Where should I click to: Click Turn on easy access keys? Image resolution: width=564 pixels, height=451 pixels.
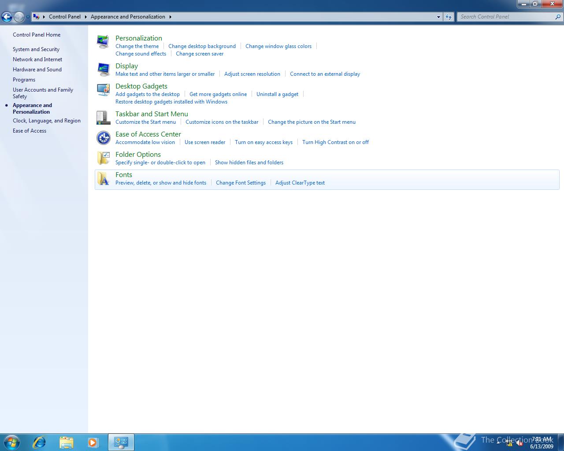[263, 142]
